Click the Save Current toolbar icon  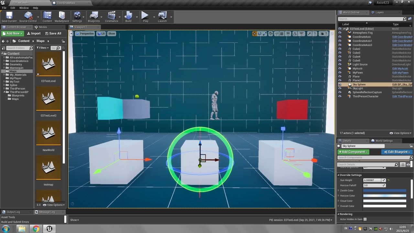point(9,17)
